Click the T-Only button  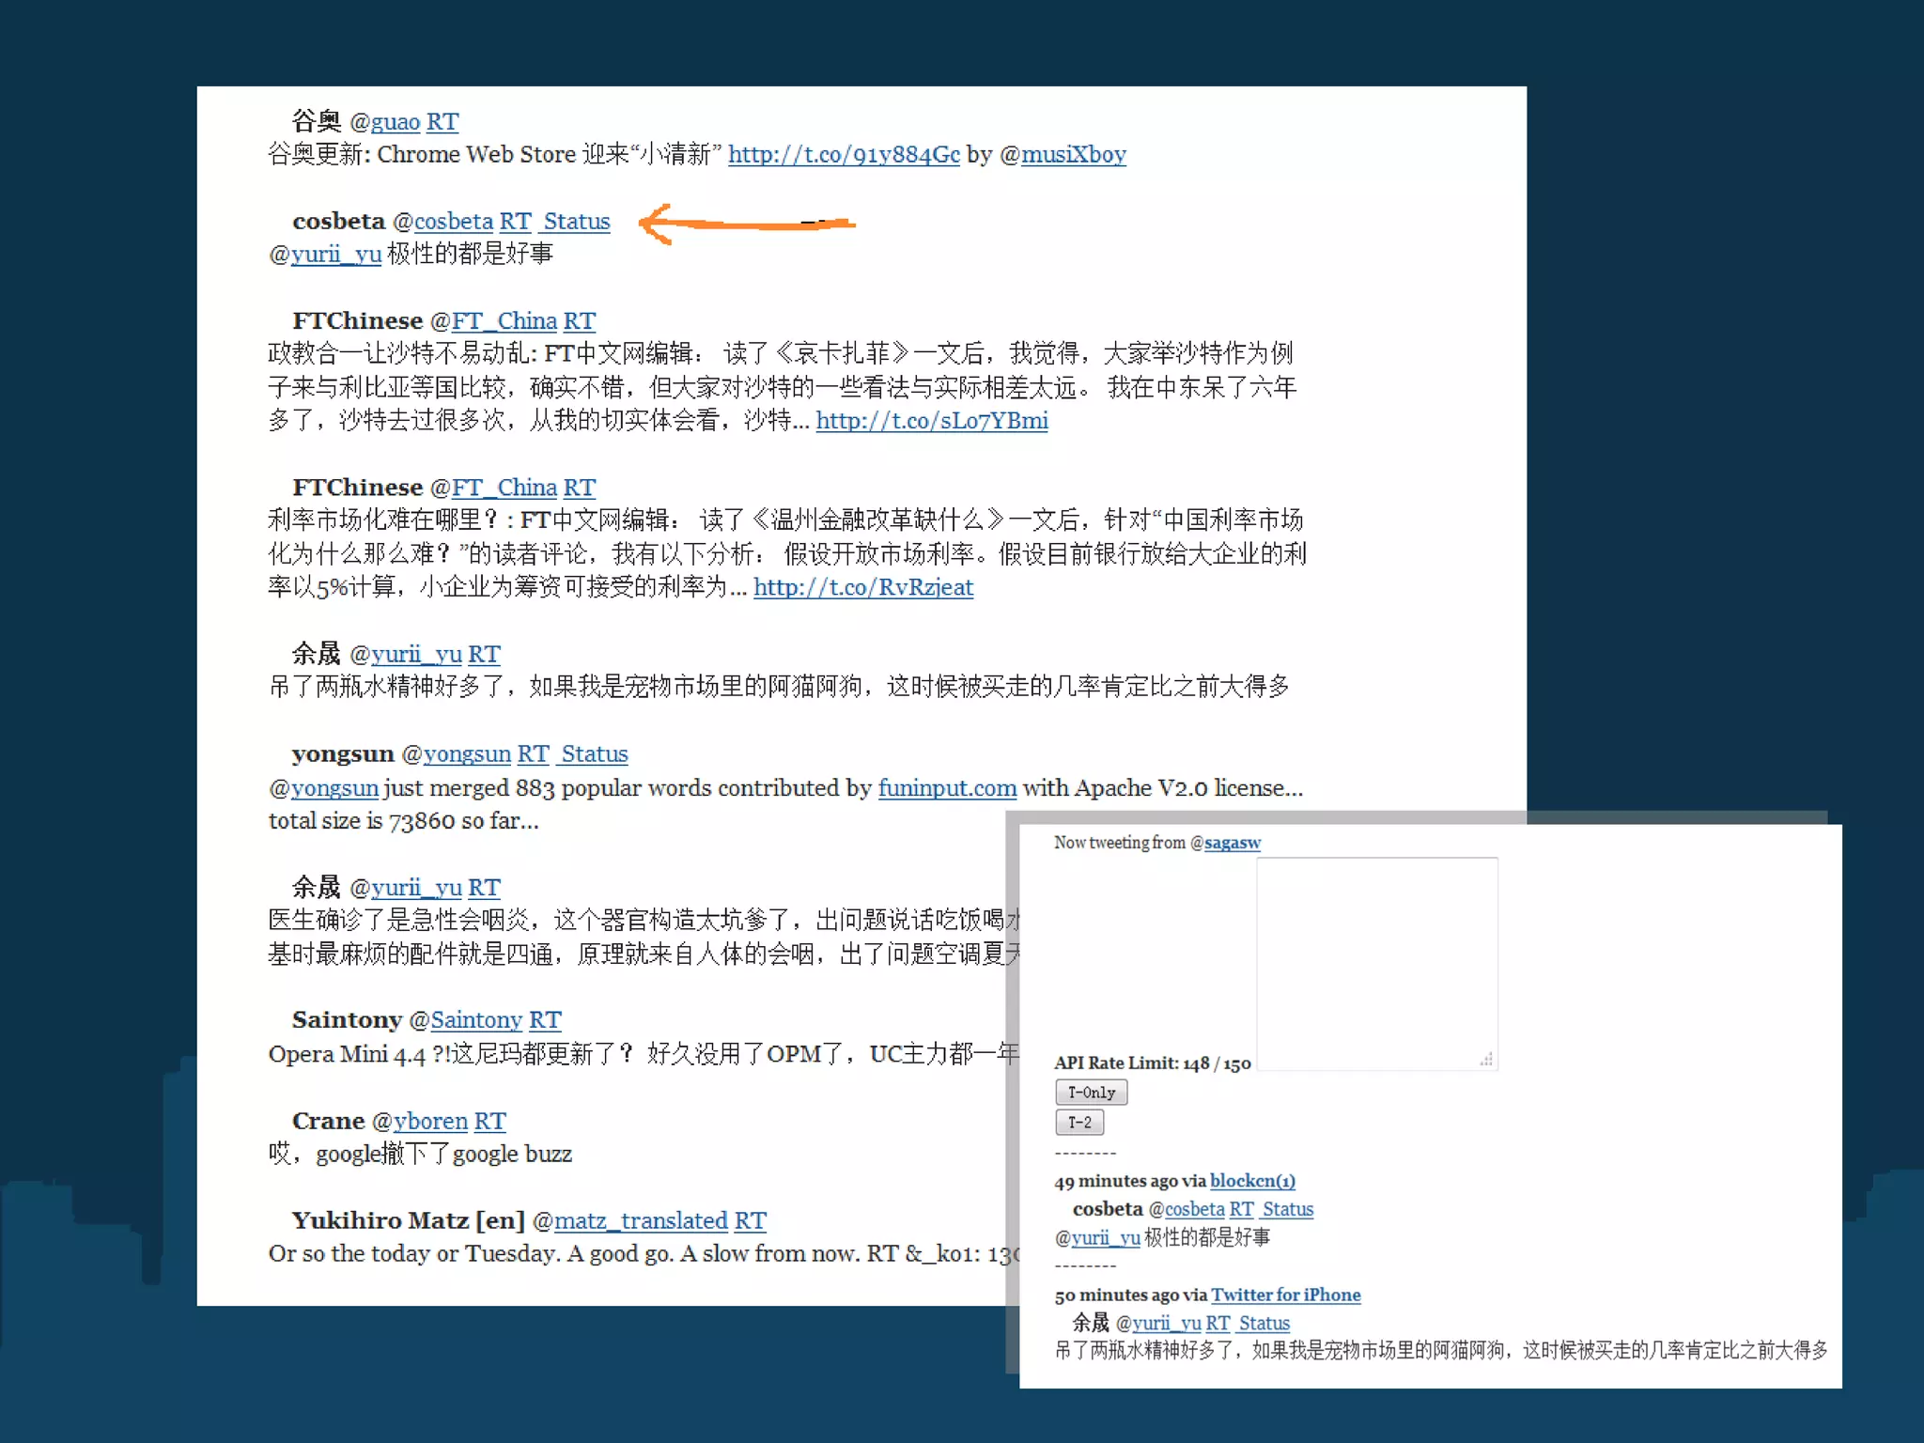1091,1092
